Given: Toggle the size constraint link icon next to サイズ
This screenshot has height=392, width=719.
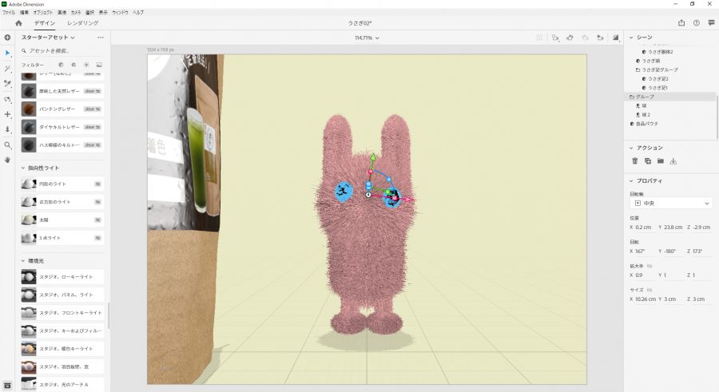Looking at the screenshot, I should point(649,290).
